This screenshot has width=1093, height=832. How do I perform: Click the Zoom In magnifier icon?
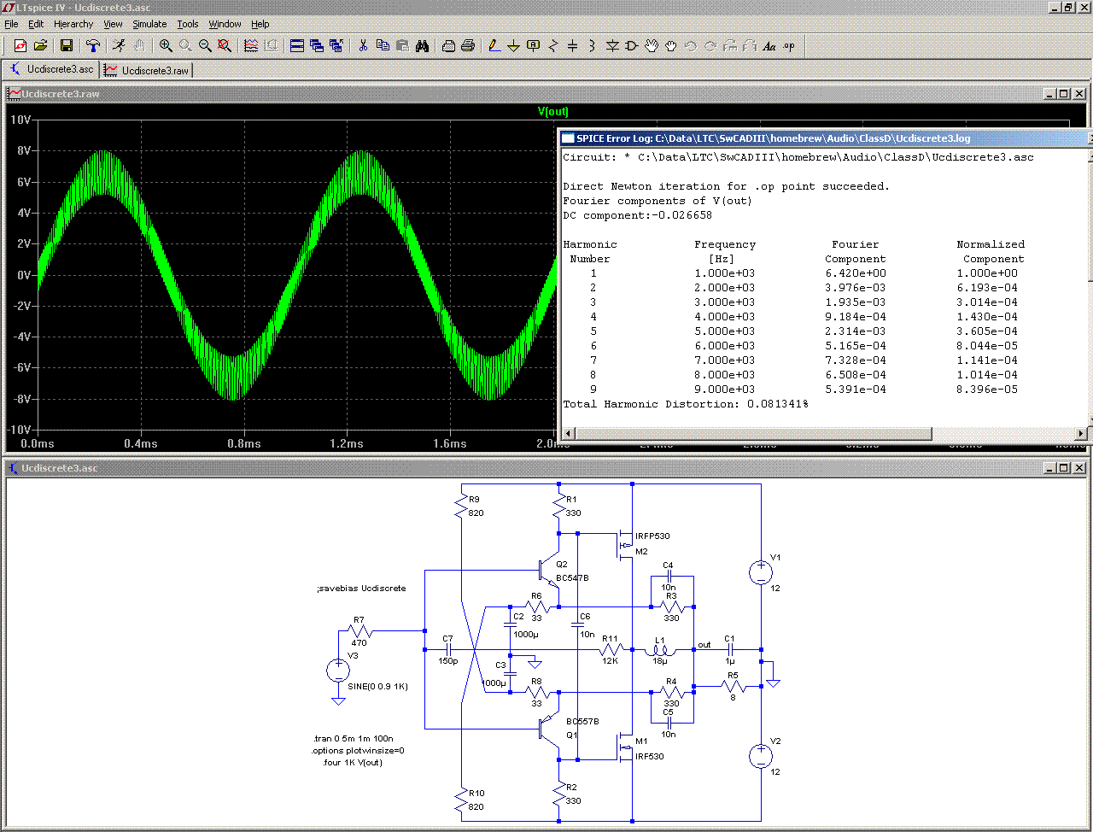(x=166, y=46)
